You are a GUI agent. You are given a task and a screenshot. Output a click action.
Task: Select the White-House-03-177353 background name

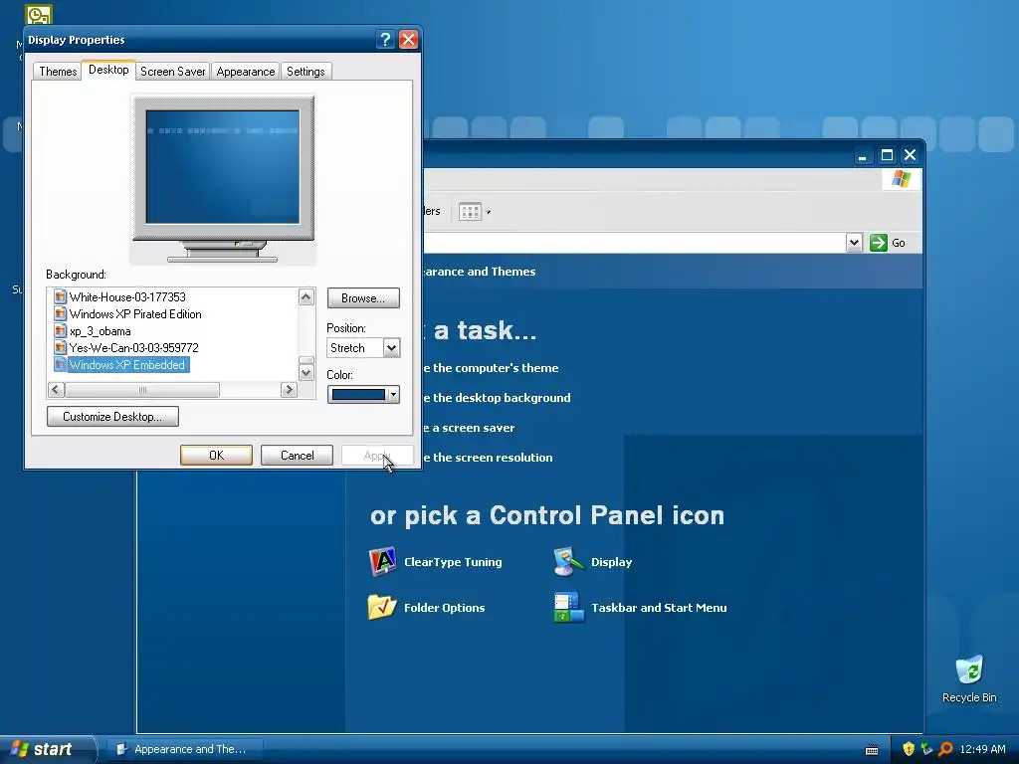127,296
